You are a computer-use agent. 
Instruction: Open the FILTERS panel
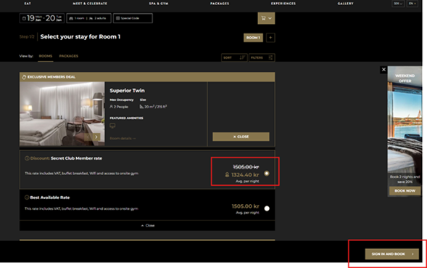262,57
